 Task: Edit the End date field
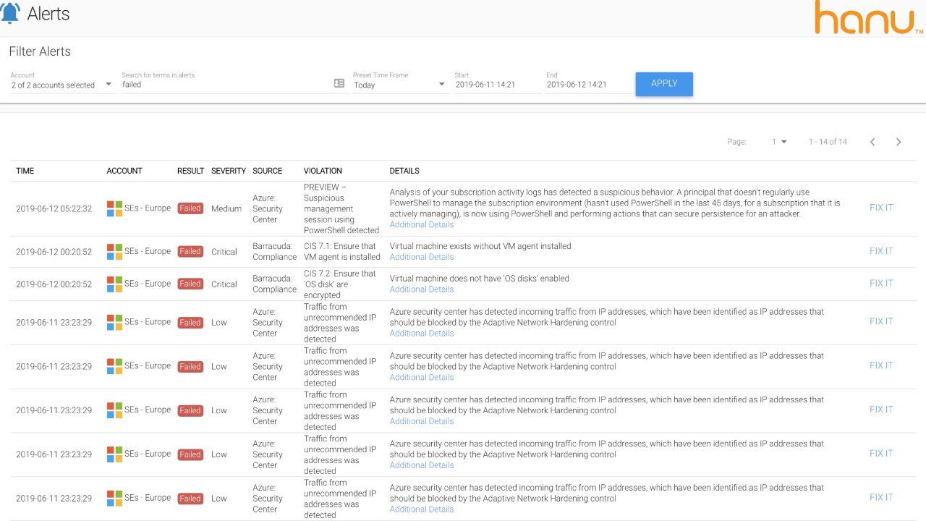(587, 85)
